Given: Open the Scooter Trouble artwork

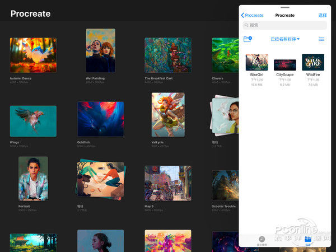Looking at the screenshot, I should pyautogui.click(x=225, y=185).
